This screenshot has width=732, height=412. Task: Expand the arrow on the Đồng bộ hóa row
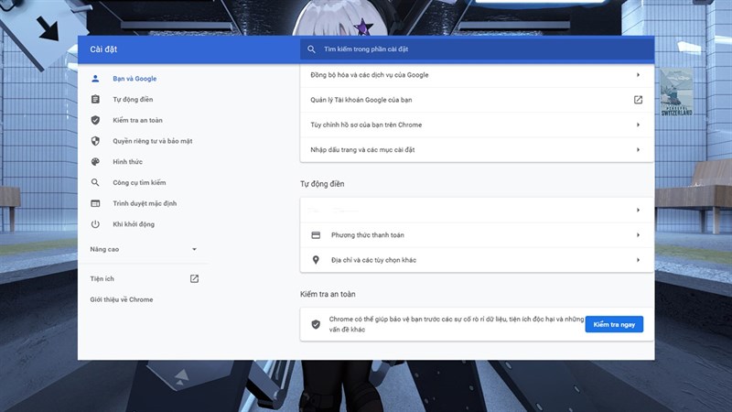638,75
